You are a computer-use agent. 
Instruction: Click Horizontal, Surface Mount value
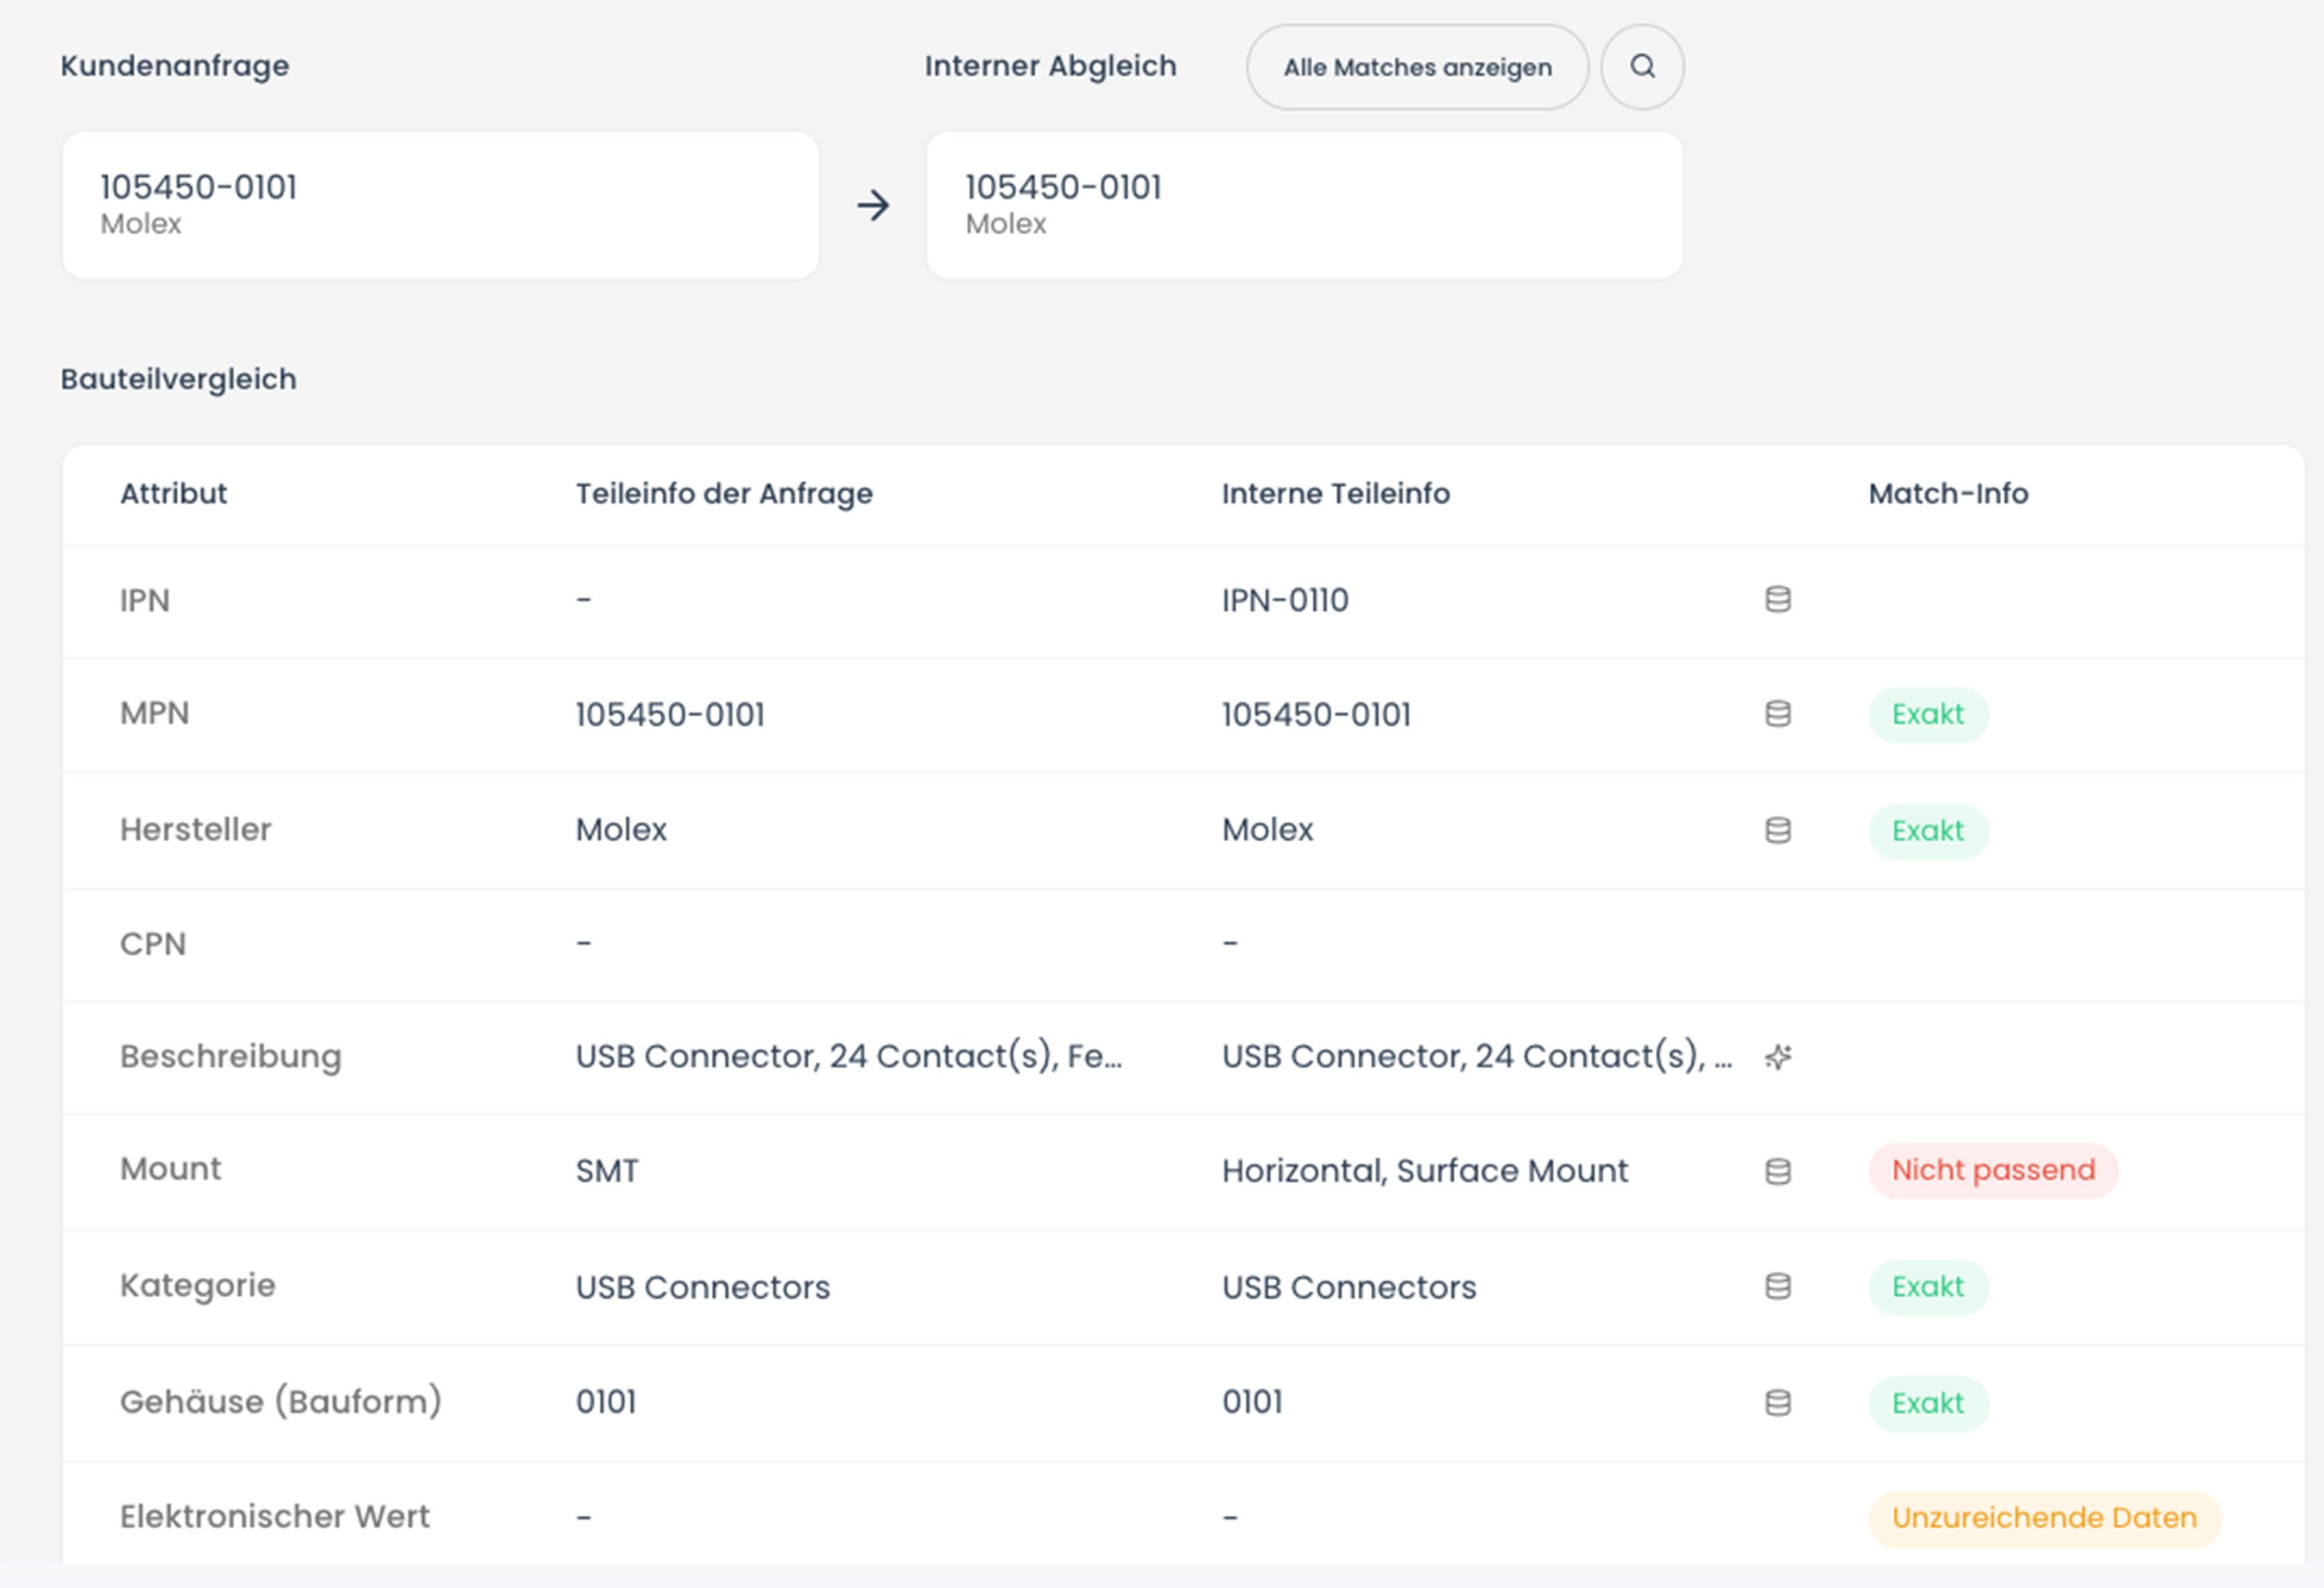tap(1424, 1171)
